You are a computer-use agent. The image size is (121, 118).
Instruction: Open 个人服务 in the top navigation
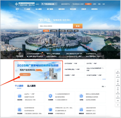pos(27,9)
